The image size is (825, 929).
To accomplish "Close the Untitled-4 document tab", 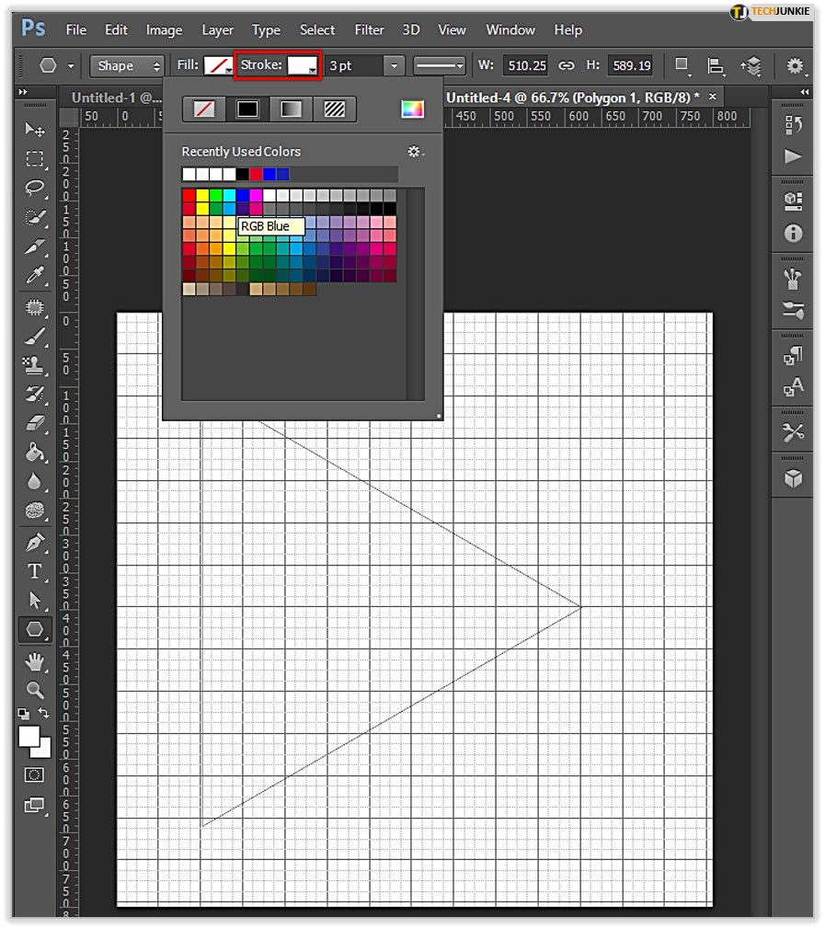I will coord(713,96).
